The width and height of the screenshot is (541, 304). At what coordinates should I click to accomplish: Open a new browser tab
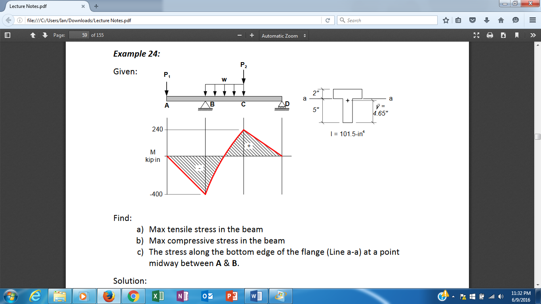(97, 6)
